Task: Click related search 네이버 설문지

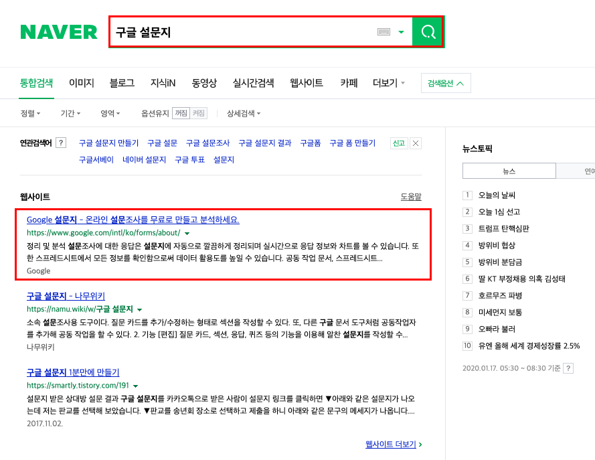Action: [x=144, y=160]
